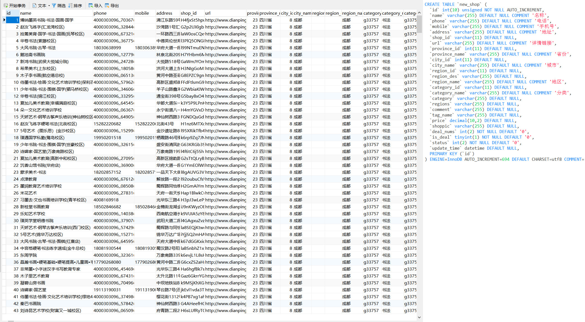Click name cell 赵汝飞练字(汇龙湾校区)
Screen dimensions: 585x322
point(56,27)
